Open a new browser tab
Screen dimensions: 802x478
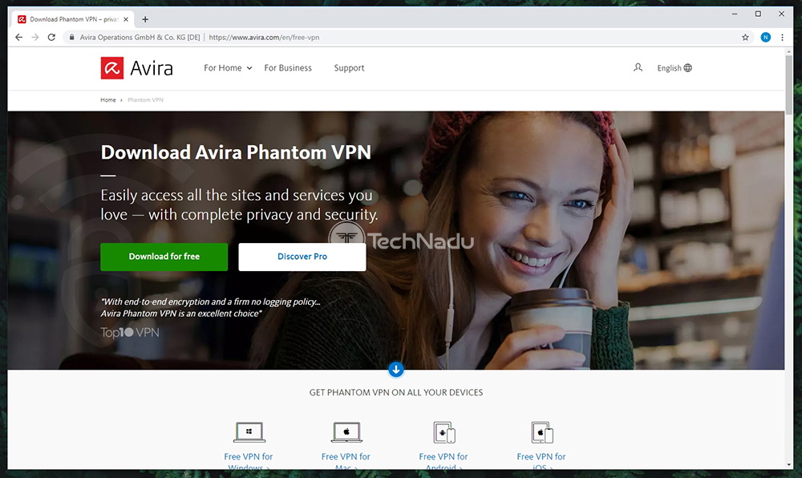pos(145,19)
